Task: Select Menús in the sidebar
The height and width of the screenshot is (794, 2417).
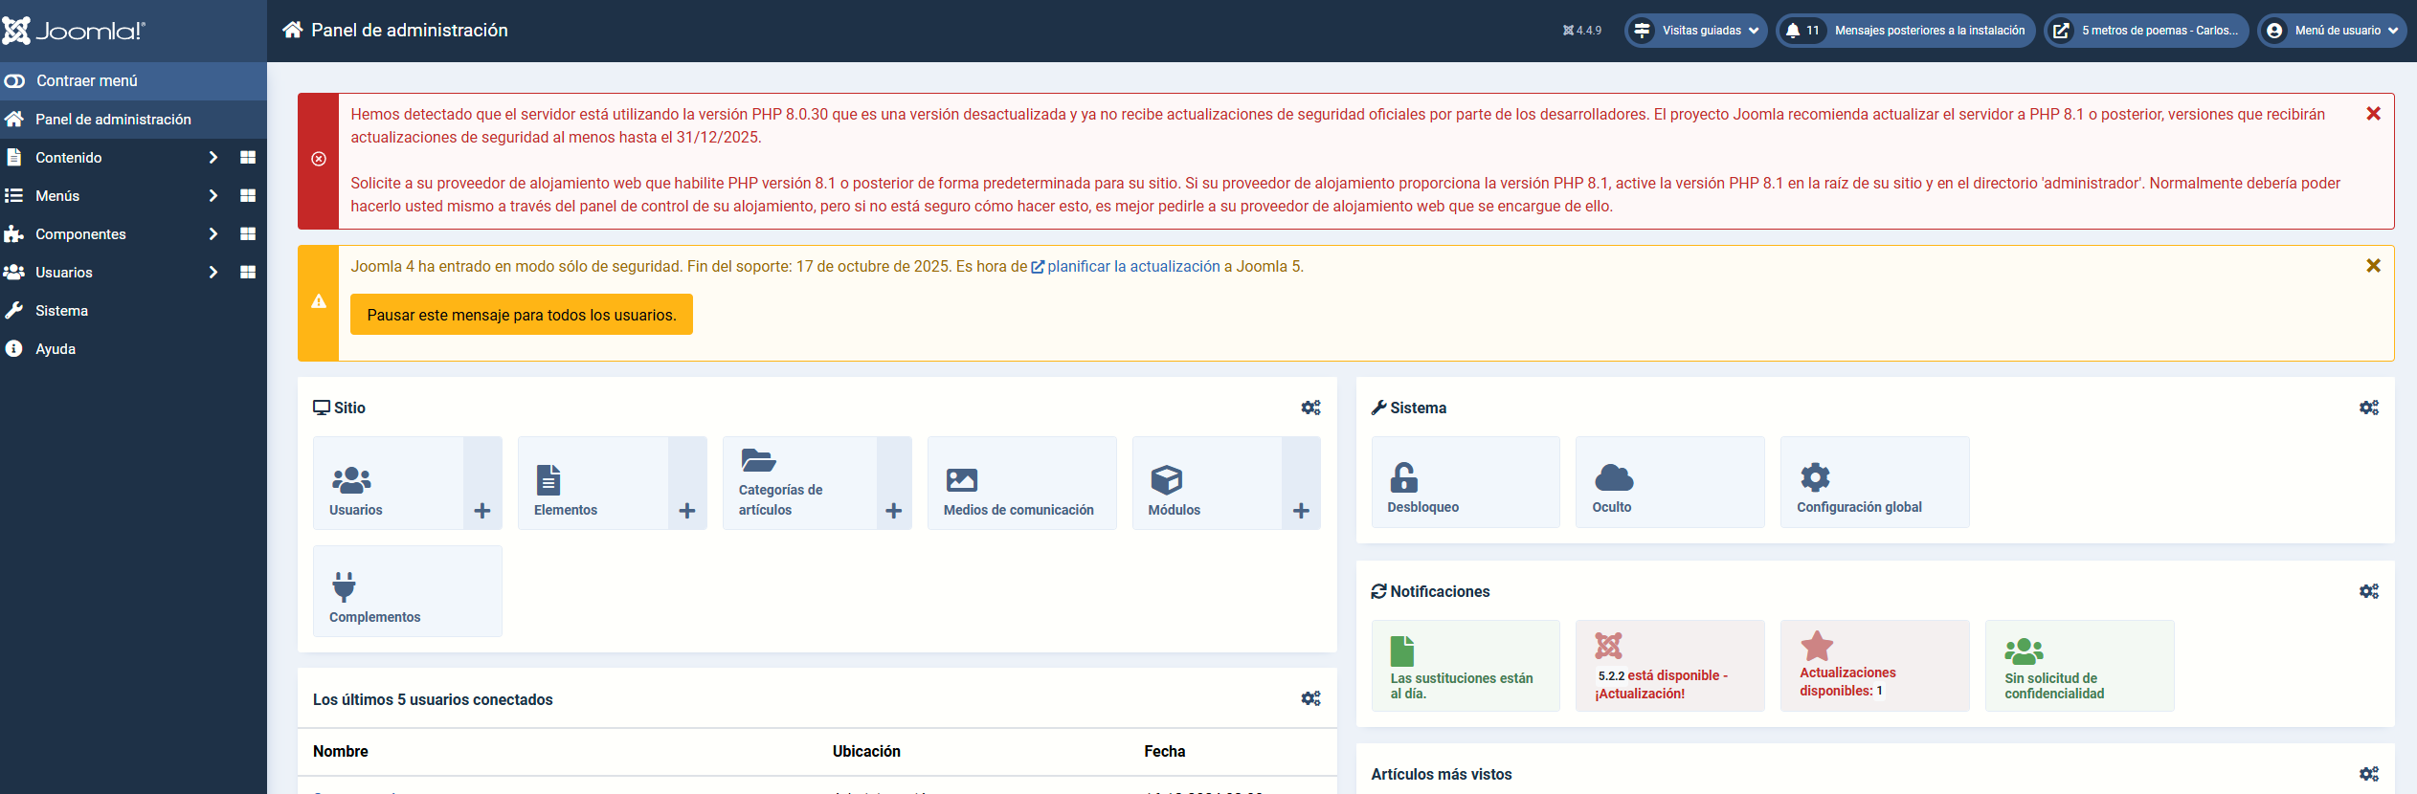Action: click(x=57, y=196)
